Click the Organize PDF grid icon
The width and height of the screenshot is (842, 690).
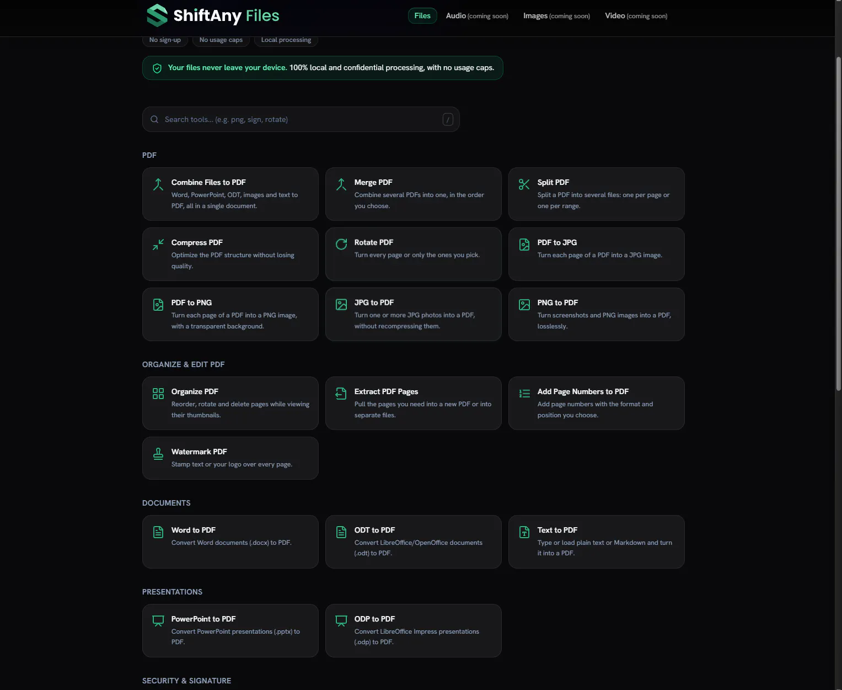point(158,394)
